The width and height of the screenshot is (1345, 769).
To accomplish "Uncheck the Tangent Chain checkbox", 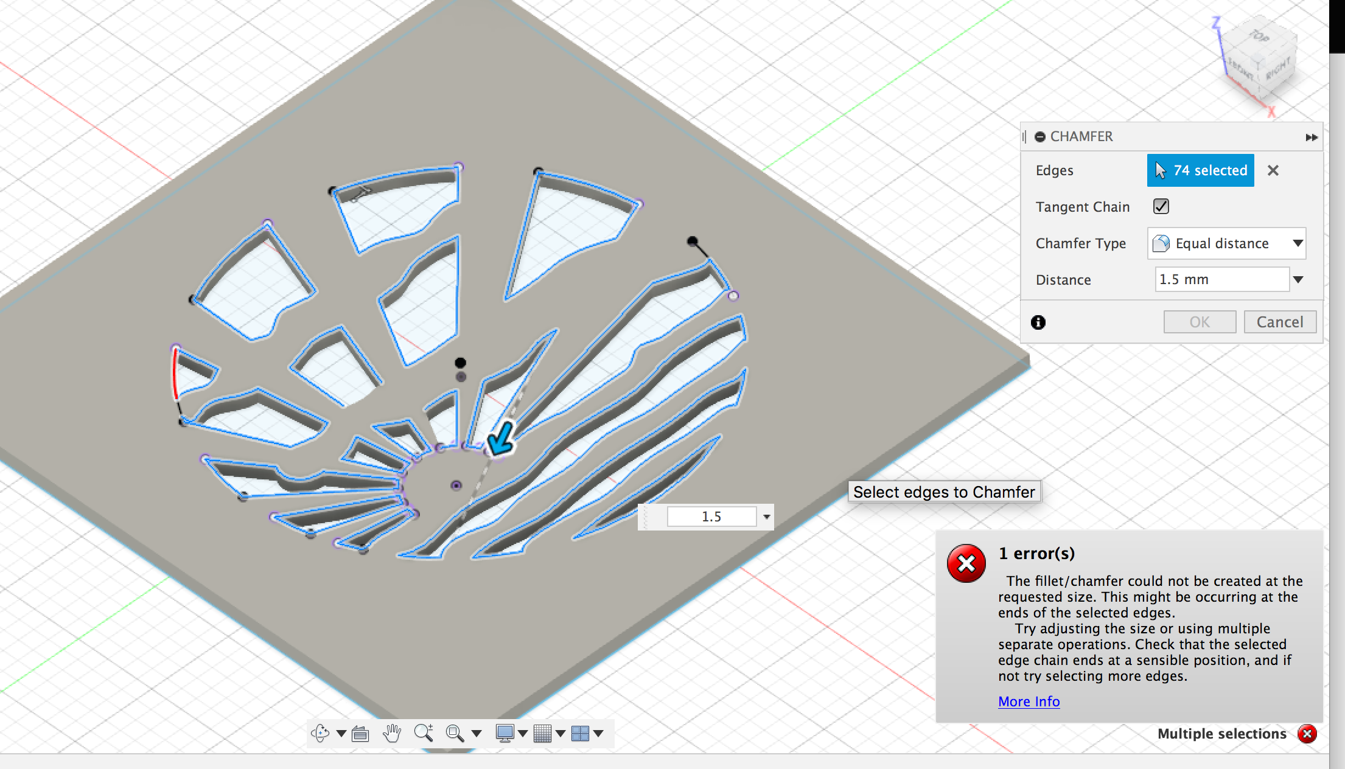I will point(1161,206).
